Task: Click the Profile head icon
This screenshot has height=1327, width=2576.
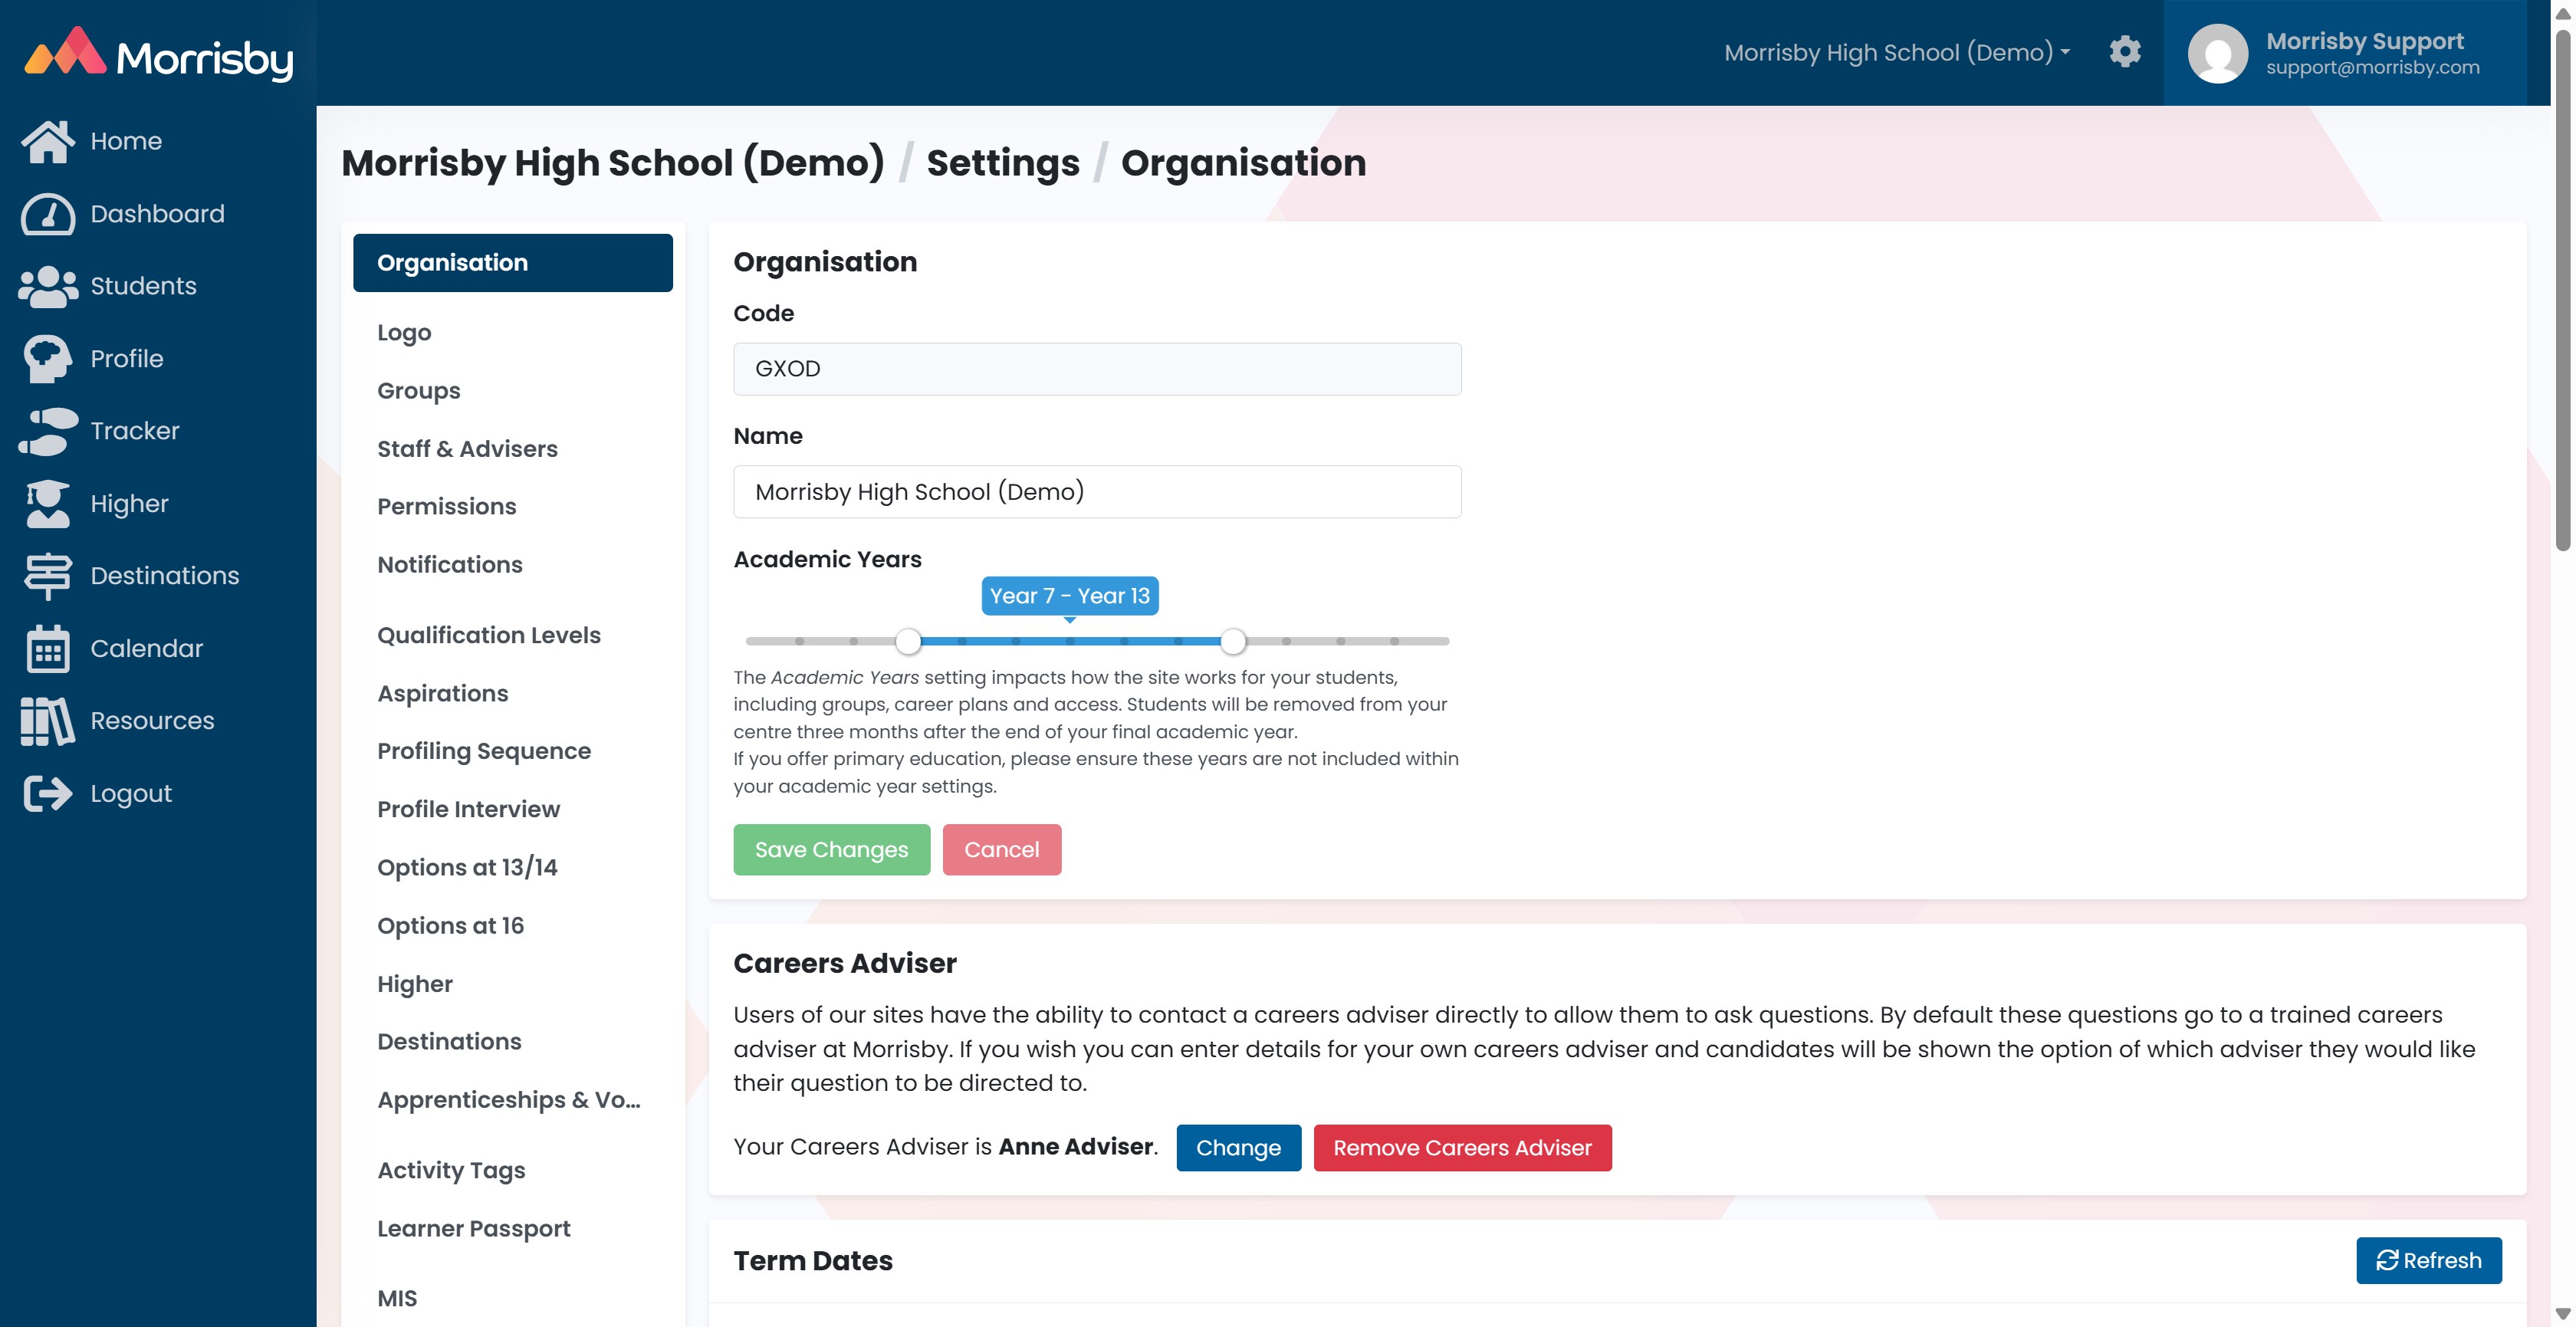Action: (x=47, y=359)
